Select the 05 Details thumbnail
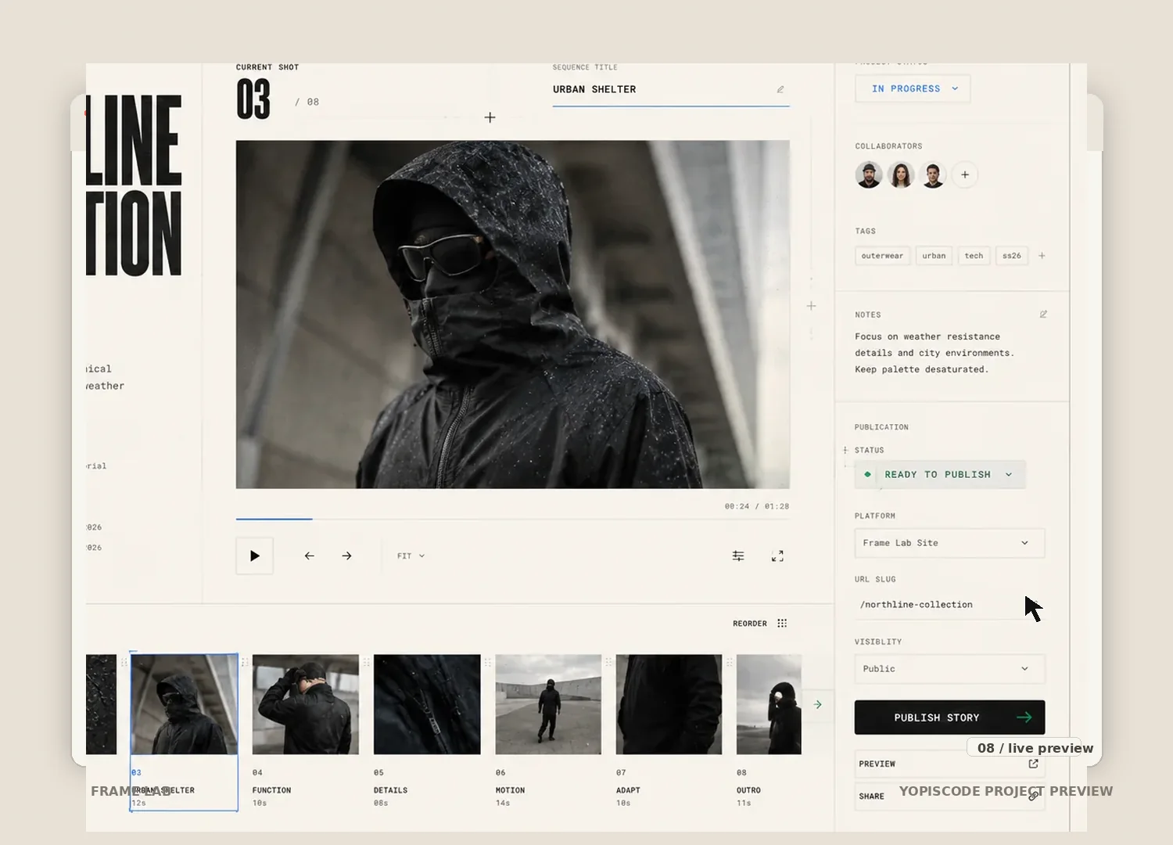 [427, 704]
